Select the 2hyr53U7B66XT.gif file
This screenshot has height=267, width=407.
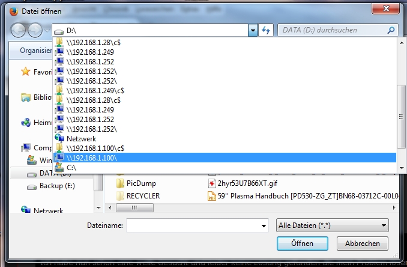tap(243, 183)
